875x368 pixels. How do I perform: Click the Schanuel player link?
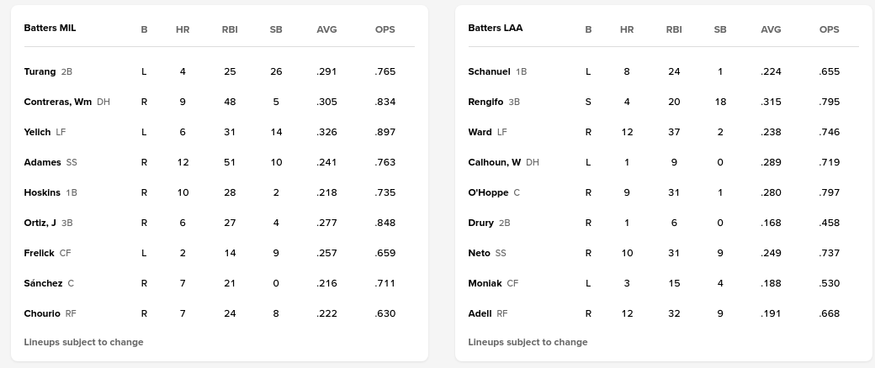point(489,71)
